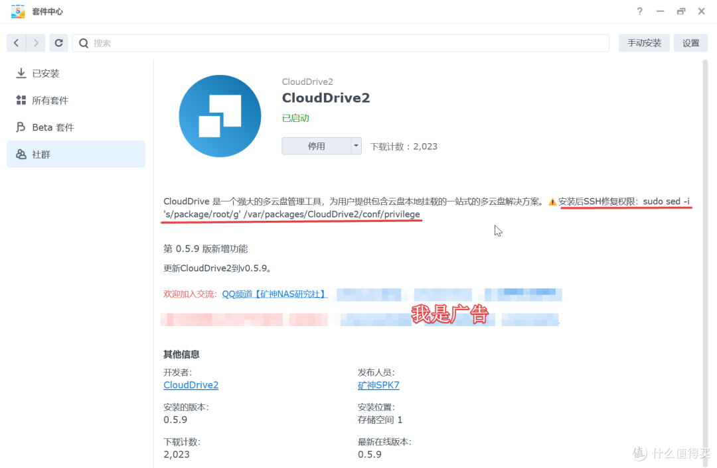Click the CloudDrive2 package logo
717x468 pixels.
point(220,116)
